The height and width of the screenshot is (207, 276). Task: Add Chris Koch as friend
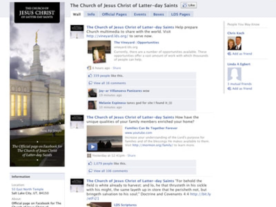[x=242, y=54]
